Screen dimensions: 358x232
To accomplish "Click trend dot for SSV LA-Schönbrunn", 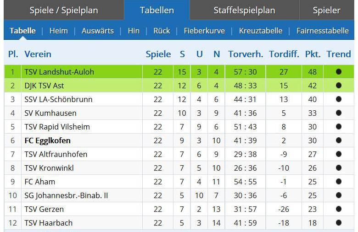I will tap(339, 99).
